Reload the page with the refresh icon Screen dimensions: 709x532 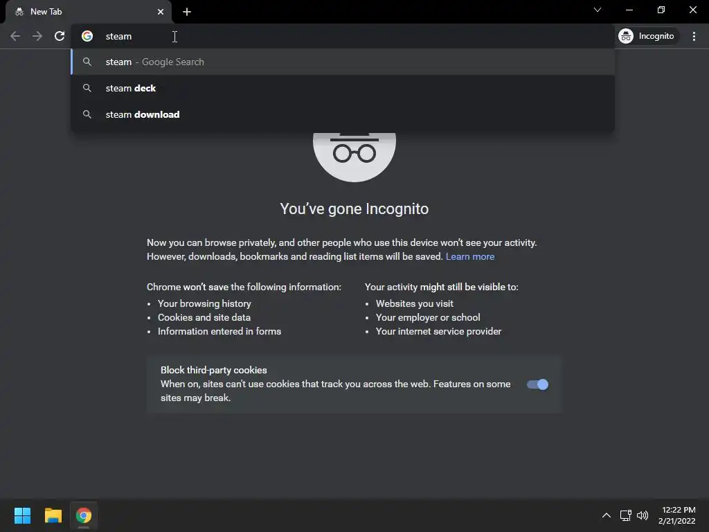[x=60, y=36]
